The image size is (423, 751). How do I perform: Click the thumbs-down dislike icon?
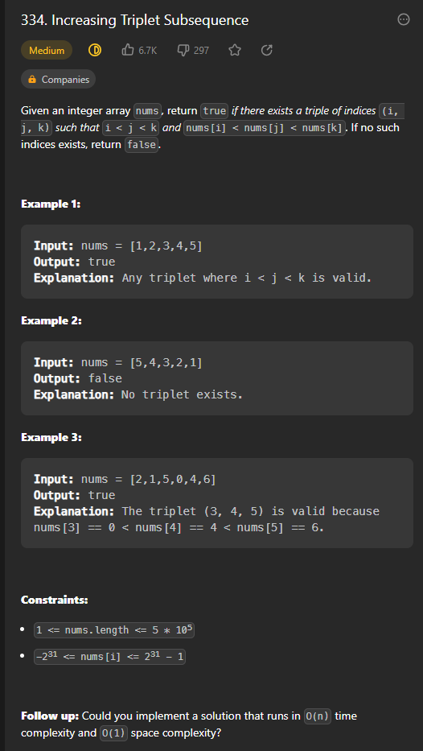click(x=183, y=50)
